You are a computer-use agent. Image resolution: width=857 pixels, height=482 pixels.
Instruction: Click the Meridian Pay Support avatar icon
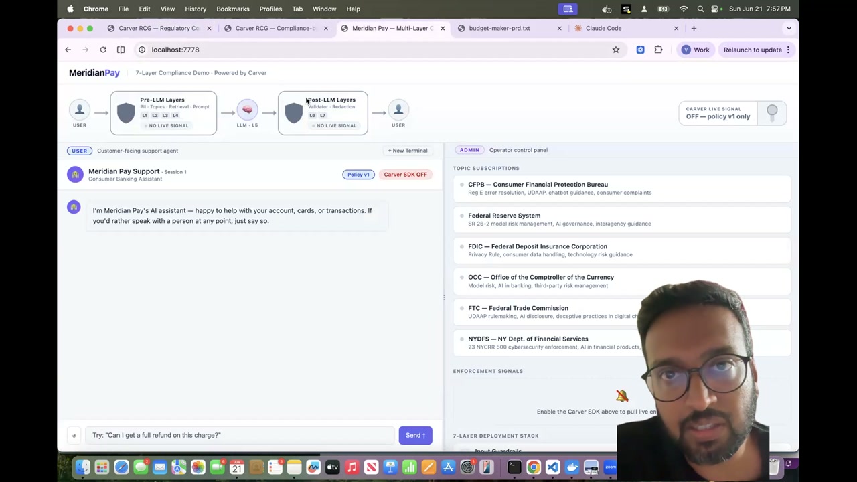(x=75, y=175)
